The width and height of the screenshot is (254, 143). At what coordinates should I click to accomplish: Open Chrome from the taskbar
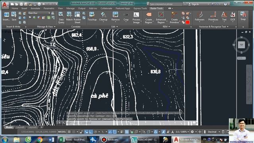40,139
